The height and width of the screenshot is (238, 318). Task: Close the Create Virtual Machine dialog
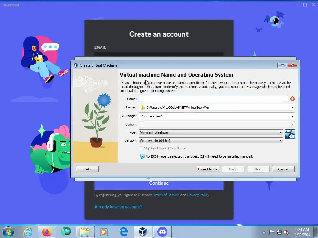pos(292,65)
